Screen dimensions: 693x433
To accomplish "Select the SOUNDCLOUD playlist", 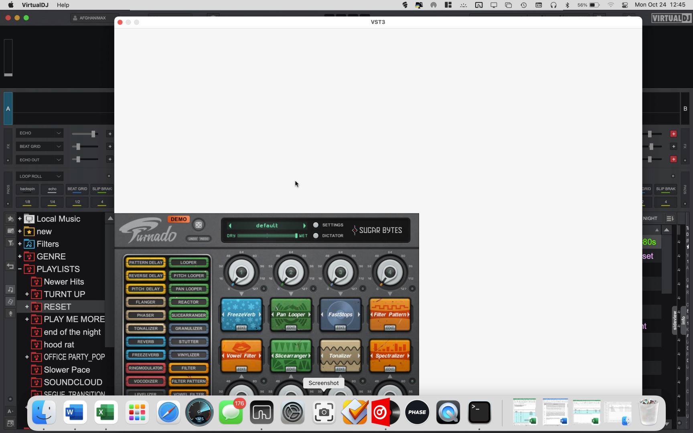I will click(73, 382).
